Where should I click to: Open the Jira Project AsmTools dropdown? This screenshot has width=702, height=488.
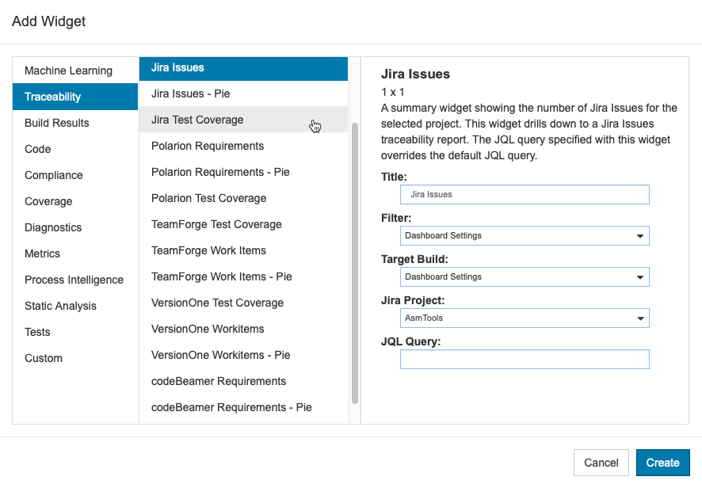point(525,318)
